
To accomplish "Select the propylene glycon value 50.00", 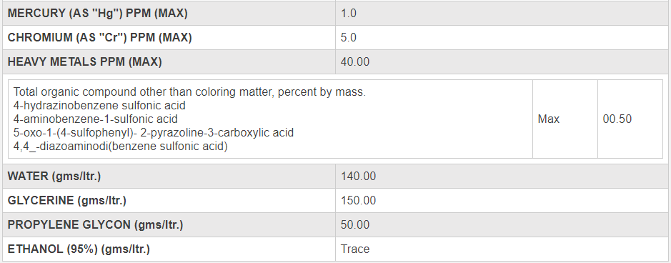I will 354,225.
